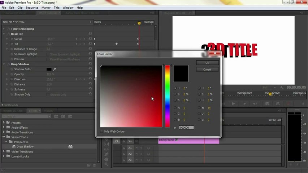Reset the Drop Shadow effect
308x173 pixels.
[90, 64]
